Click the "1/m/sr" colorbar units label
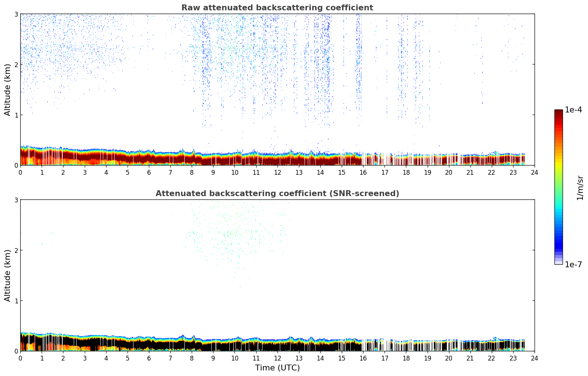 point(580,187)
